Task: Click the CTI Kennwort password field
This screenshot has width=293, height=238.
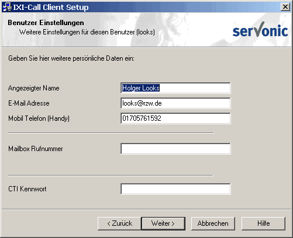Action: pos(175,189)
